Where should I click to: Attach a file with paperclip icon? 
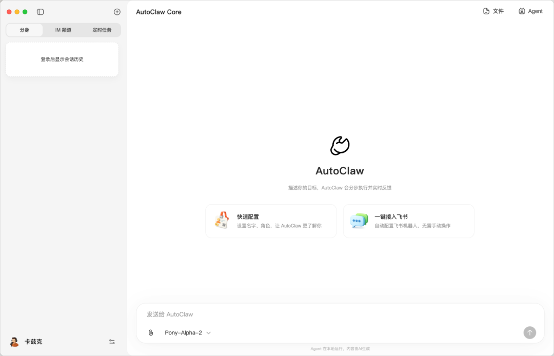tap(151, 333)
